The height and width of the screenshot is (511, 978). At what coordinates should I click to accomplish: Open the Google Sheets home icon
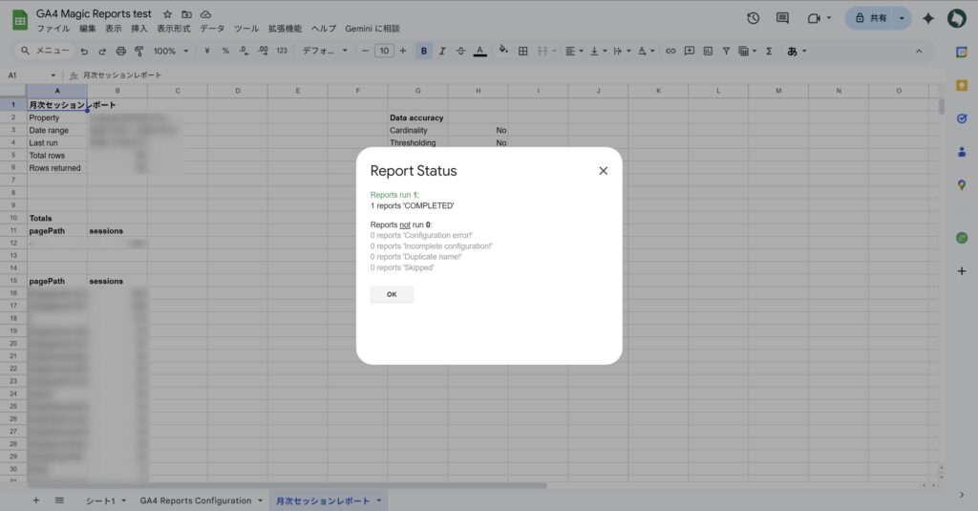tap(20, 20)
